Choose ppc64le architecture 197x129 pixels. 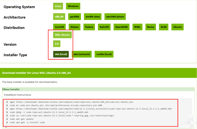pyautogui.click(x=74, y=17)
